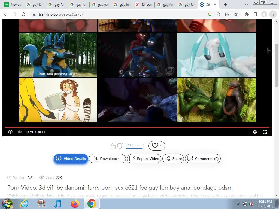This screenshot has height=209, width=279.
Task: Launch Internet Explorer from the taskbar
Action: [24, 204]
